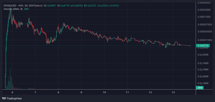
Task: Click the 0.0₅1499 price axis label
Action: coord(203,63)
